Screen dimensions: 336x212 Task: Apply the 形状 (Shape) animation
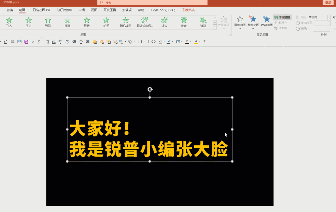click(87, 22)
